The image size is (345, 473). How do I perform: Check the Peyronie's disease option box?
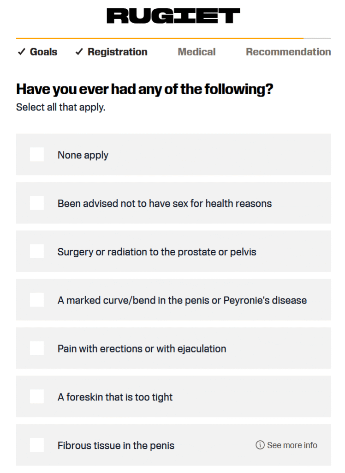[37, 300]
